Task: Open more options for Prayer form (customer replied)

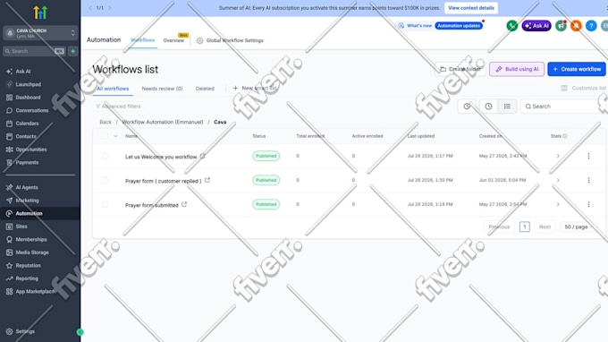Action: 588,180
